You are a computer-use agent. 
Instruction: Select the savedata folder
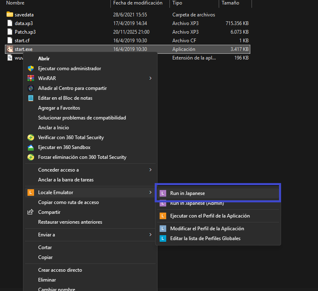click(24, 15)
